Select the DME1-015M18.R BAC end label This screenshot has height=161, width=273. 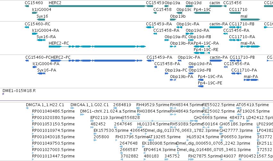coord(19,91)
